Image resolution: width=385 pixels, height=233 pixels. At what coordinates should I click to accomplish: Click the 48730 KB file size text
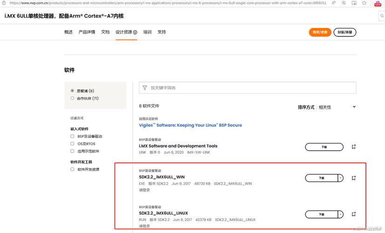tap(203, 184)
